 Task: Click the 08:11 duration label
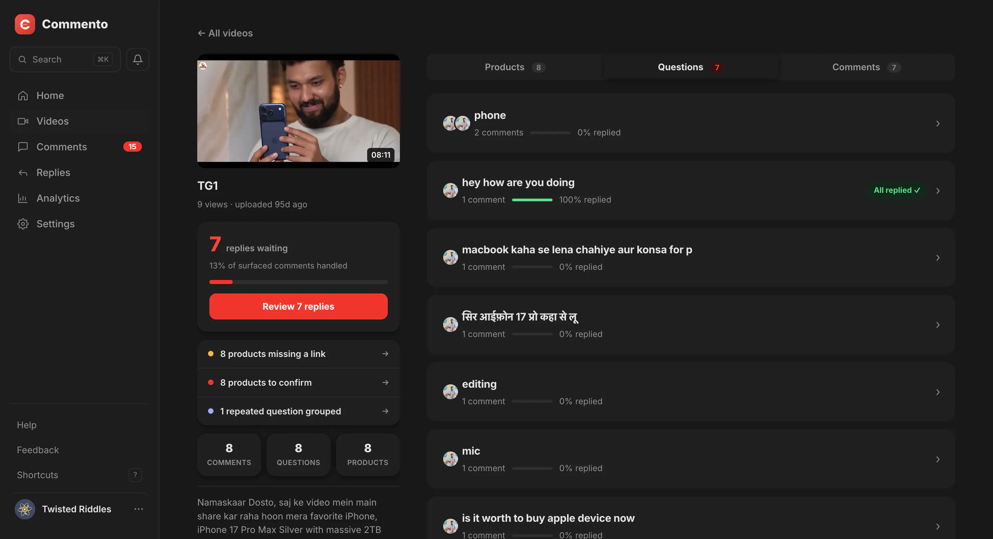pos(380,155)
